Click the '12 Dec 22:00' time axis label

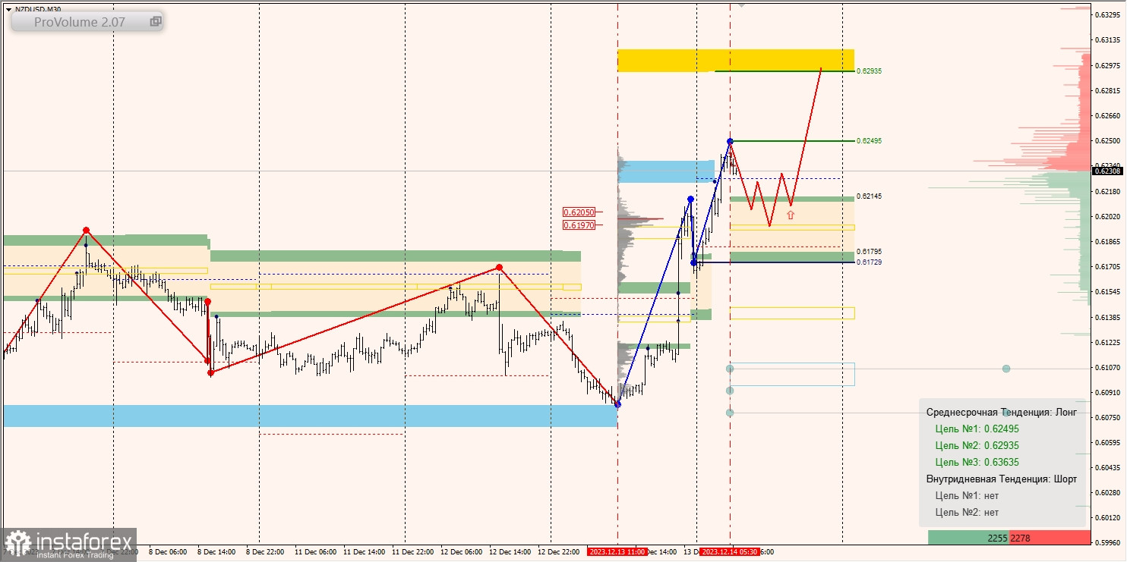(558, 551)
